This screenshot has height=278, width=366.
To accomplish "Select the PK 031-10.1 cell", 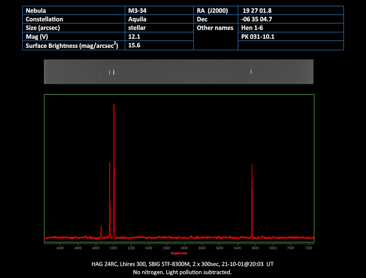I will click(x=291, y=37).
